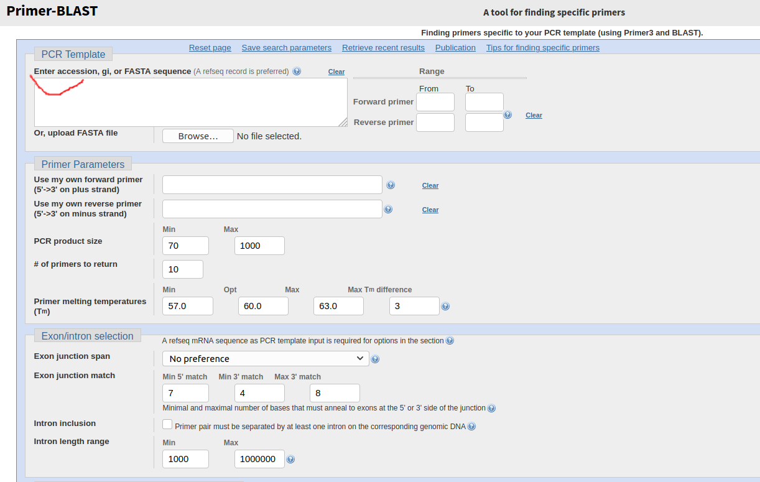Screen dimensions: 760x482
Task: Click Intron length Min field
Action: tap(185, 459)
